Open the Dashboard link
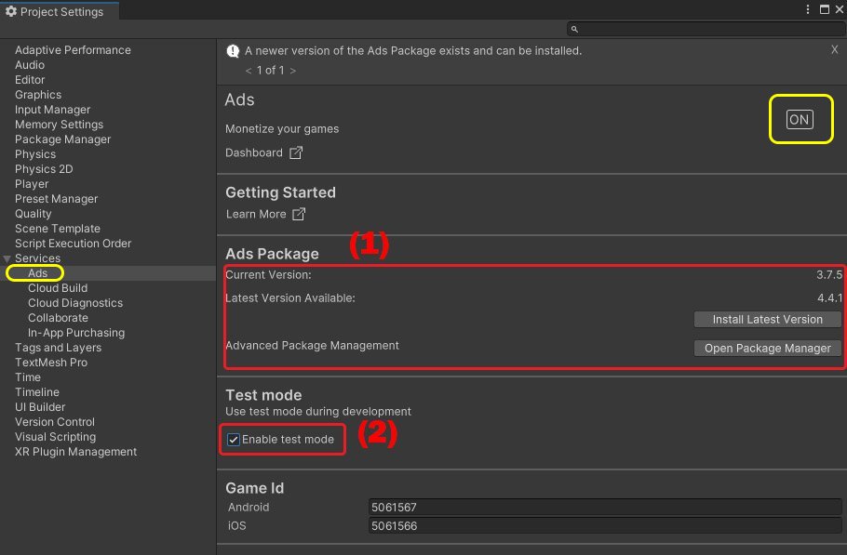847x555 pixels. click(254, 152)
